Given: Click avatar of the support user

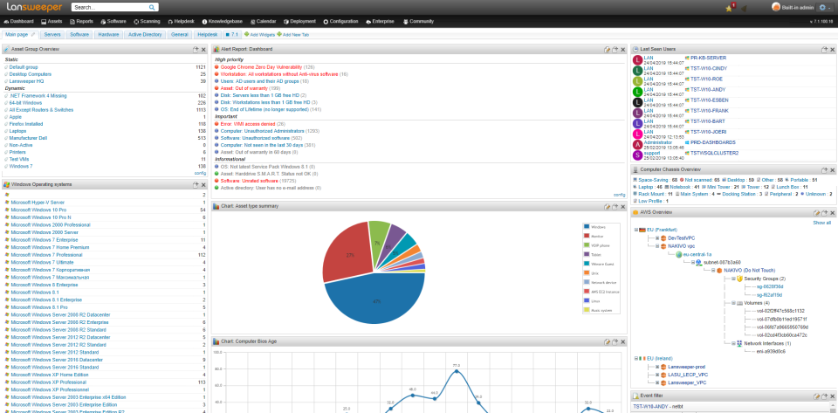Looking at the screenshot, I should point(637,155).
